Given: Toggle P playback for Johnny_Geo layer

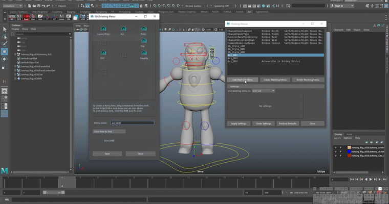Looking at the screenshot, I should click(x=340, y=156).
